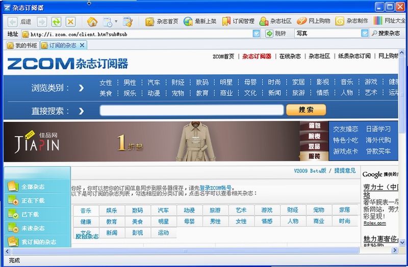Screen dimensions: 408x267
Task: Click the 服装 banner category
Action: (314, 156)
